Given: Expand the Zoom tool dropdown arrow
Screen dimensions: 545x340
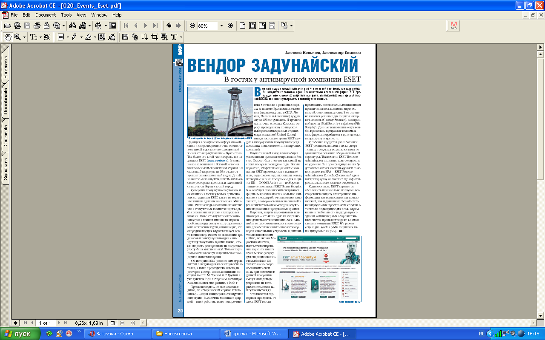Looking at the screenshot, I should [24, 37].
